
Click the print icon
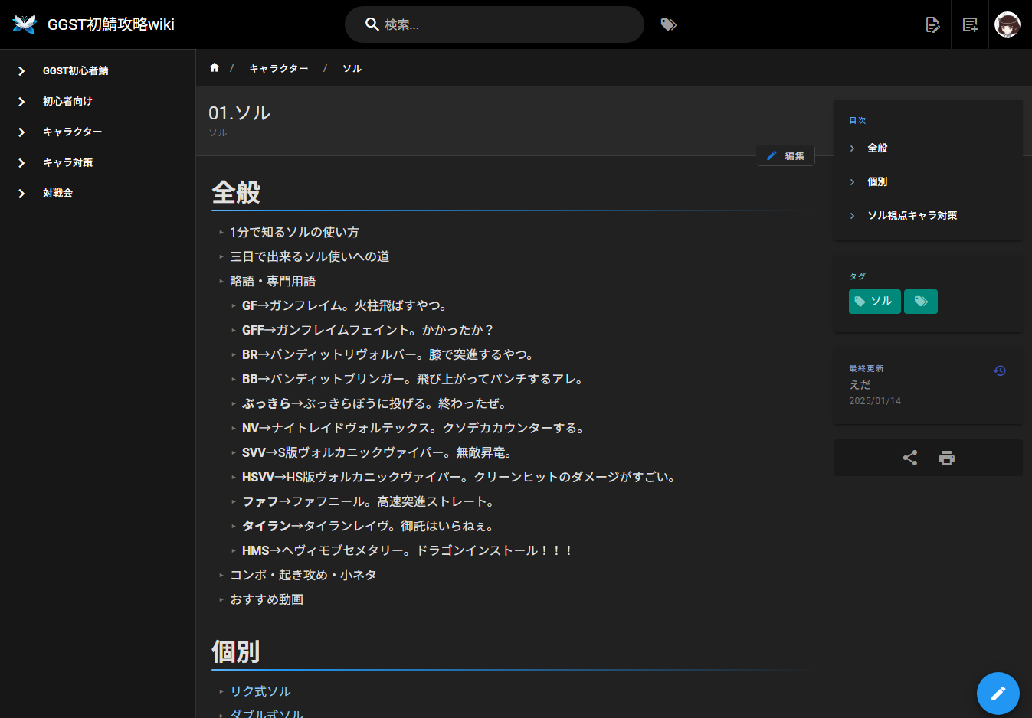(x=947, y=458)
